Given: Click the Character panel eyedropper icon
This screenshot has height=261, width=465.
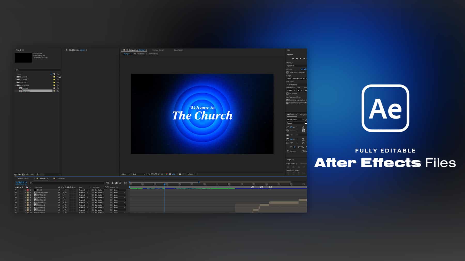Looking at the screenshot, I should [x=306, y=120].
